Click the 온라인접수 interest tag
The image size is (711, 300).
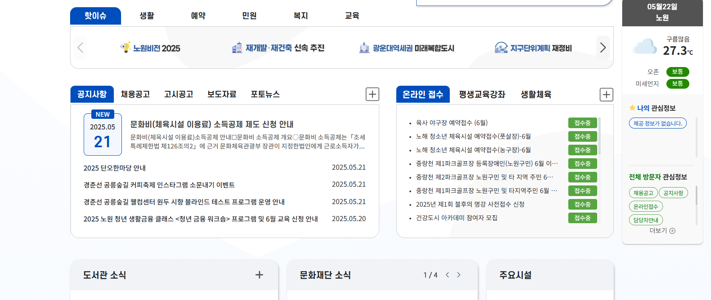tap(646, 207)
